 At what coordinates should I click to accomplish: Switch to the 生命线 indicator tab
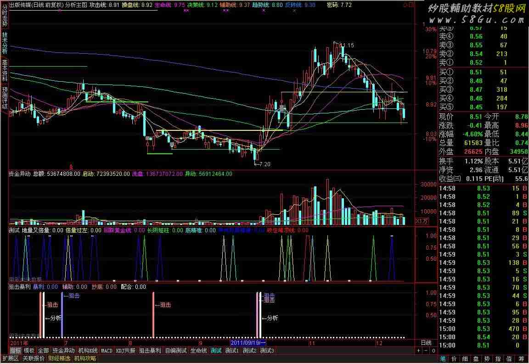click(x=198, y=351)
